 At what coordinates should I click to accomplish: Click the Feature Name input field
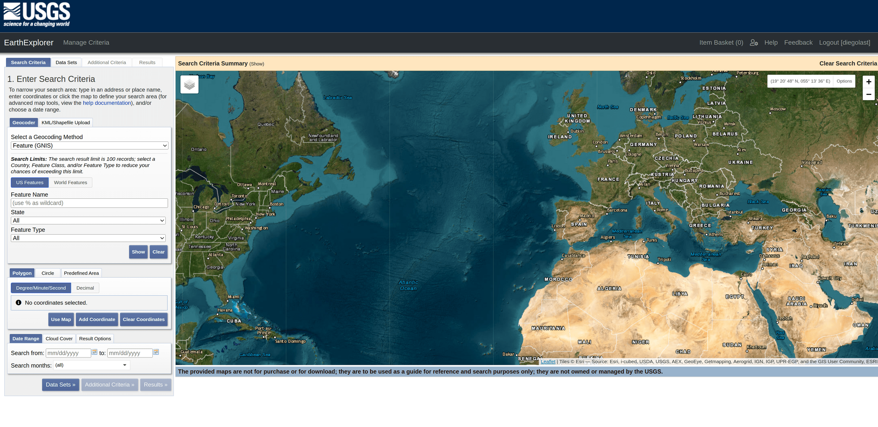pos(89,203)
